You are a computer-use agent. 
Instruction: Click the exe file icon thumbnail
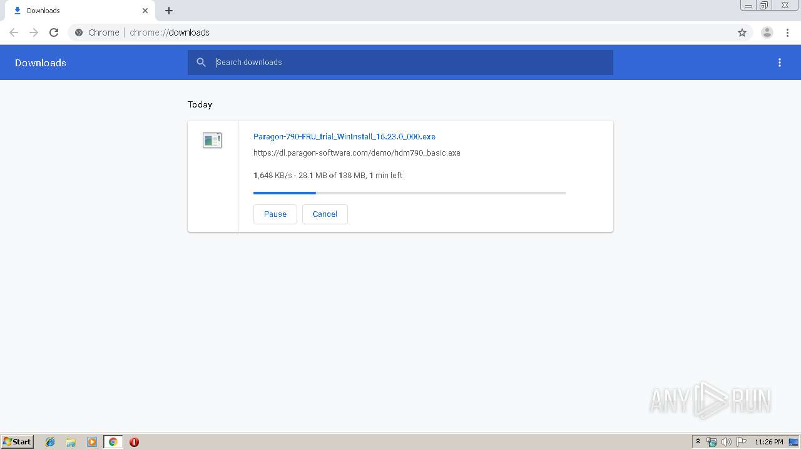coord(212,141)
